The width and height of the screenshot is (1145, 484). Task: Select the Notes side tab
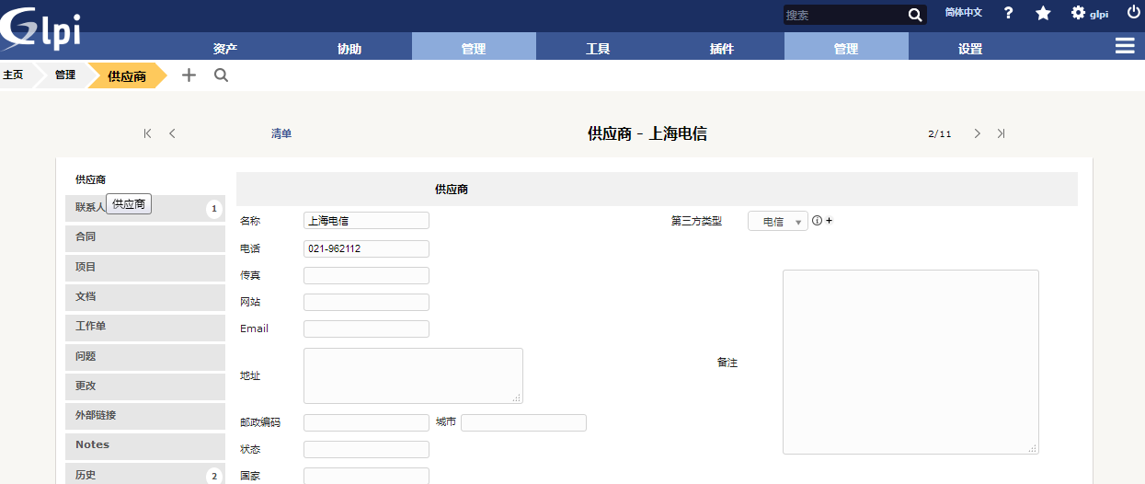(x=145, y=445)
